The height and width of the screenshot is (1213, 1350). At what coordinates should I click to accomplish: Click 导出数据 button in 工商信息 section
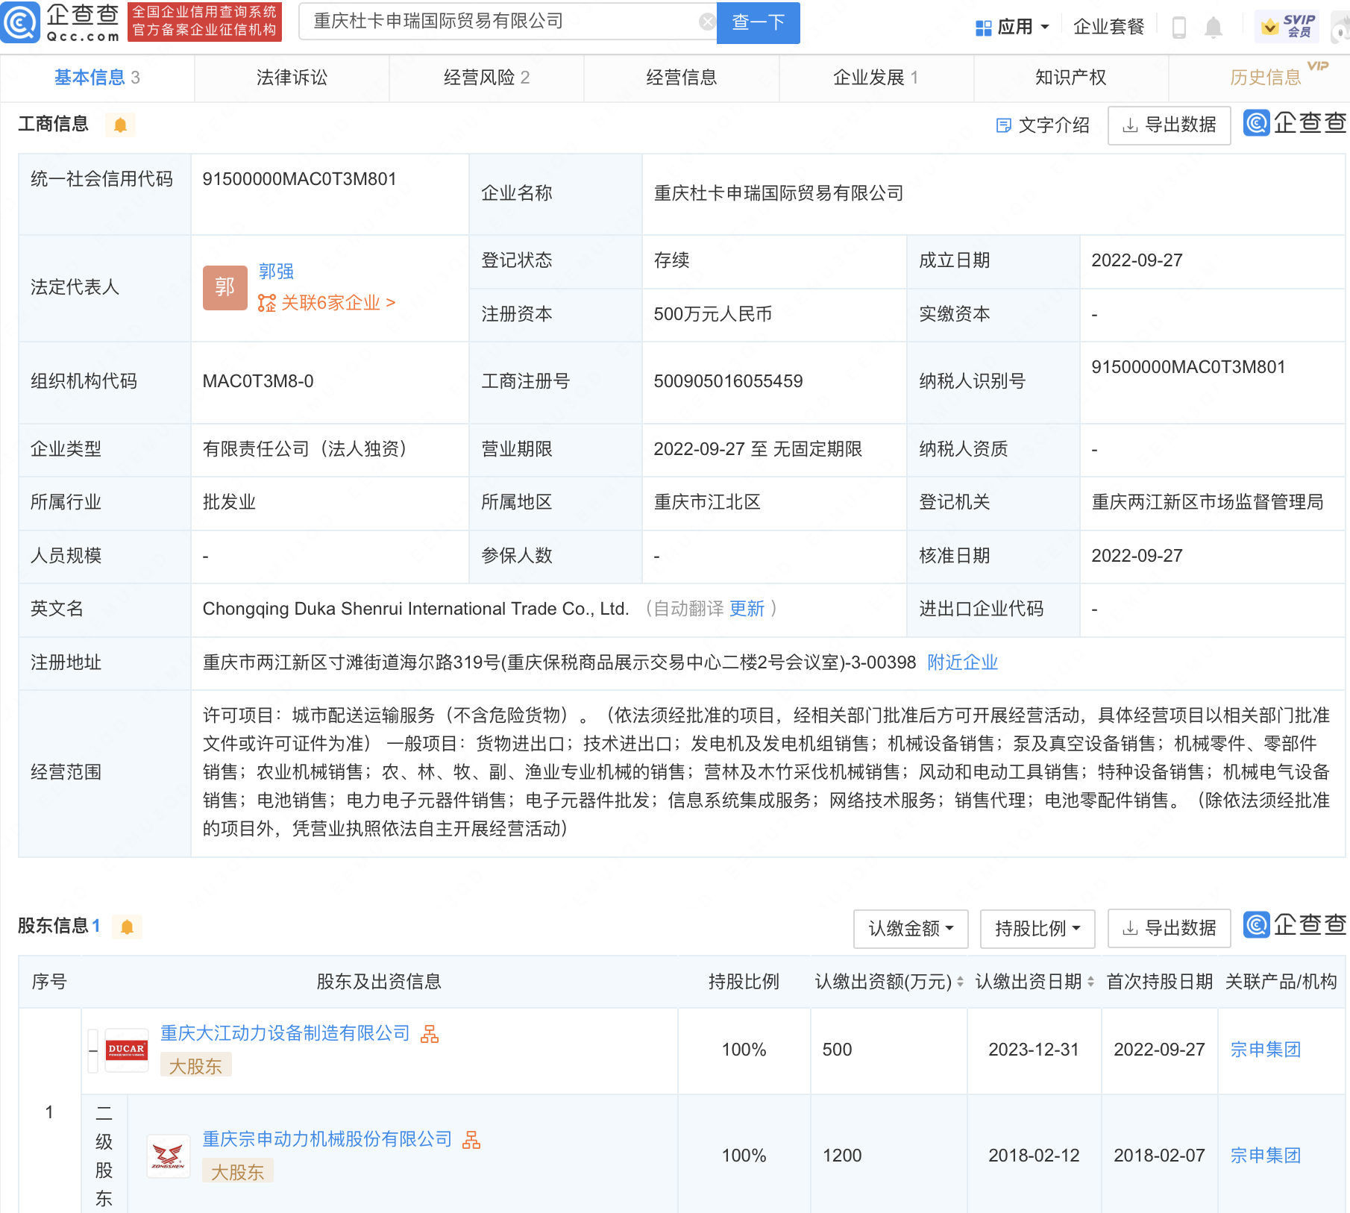pos(1169,125)
